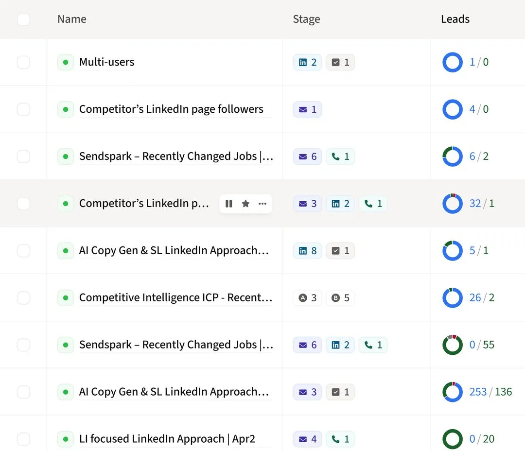525x451 pixels.
Task: Pause the hovered Competitor's LinkedIn p… campaign
Action: tap(228, 204)
